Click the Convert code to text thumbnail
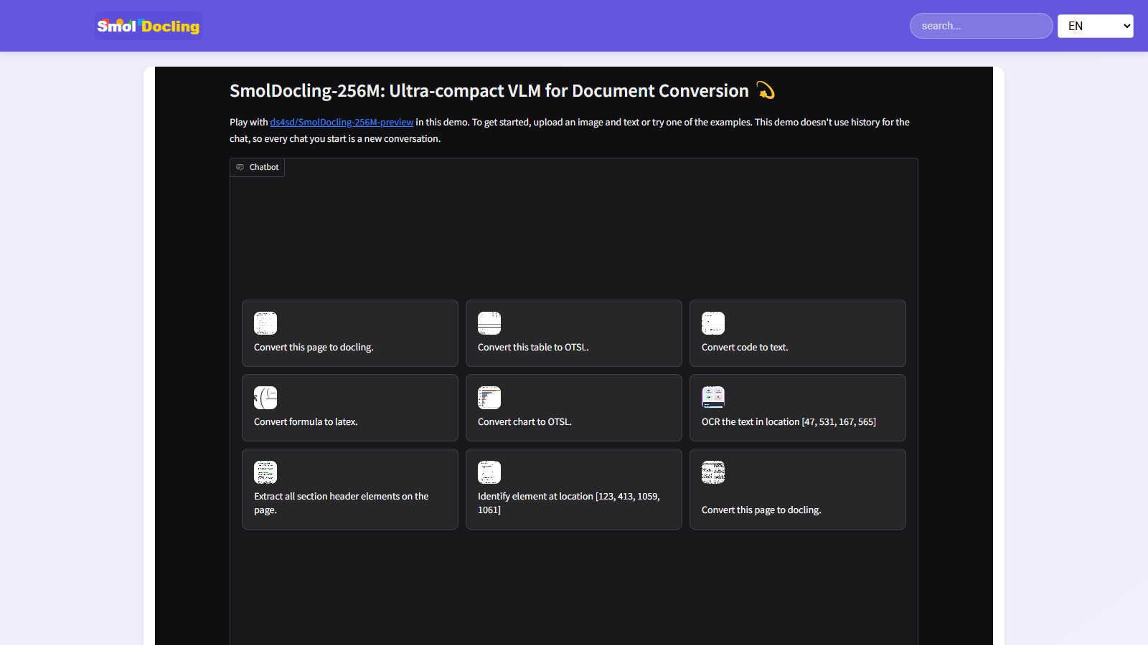This screenshot has width=1148, height=645. coord(713,323)
